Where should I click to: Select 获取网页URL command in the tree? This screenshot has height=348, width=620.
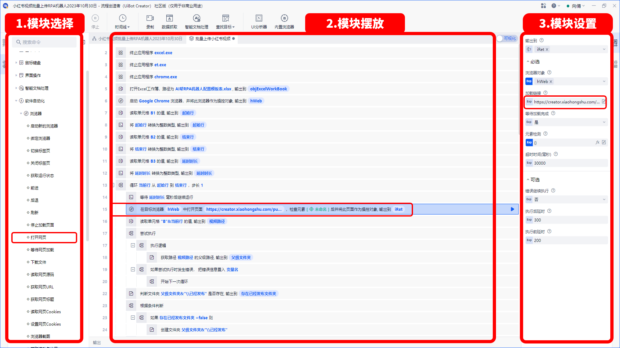[42, 287]
